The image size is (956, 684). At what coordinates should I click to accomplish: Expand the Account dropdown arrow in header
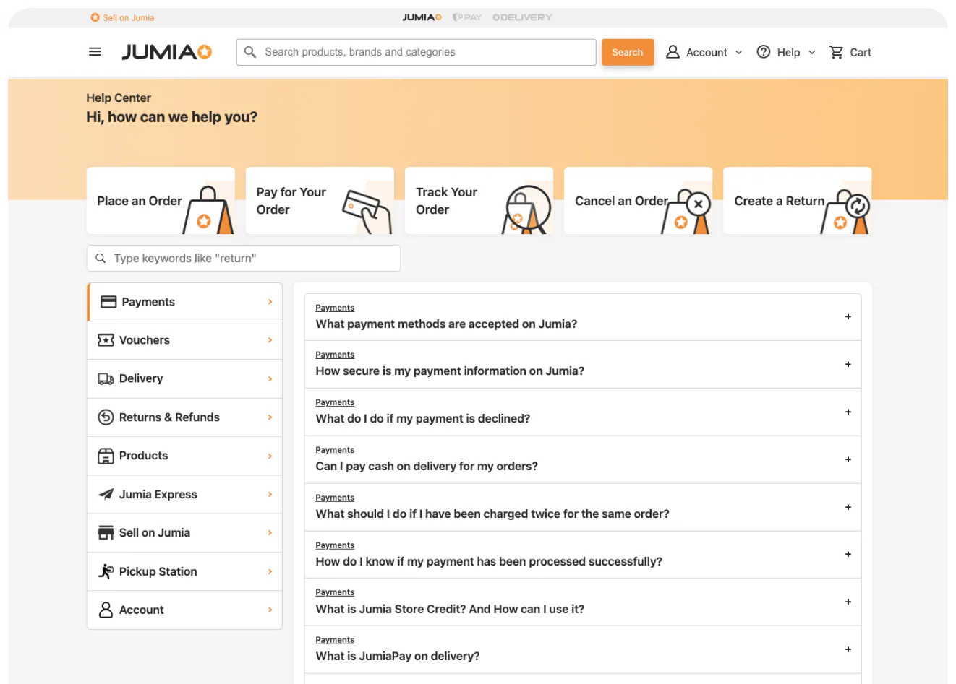pyautogui.click(x=738, y=53)
